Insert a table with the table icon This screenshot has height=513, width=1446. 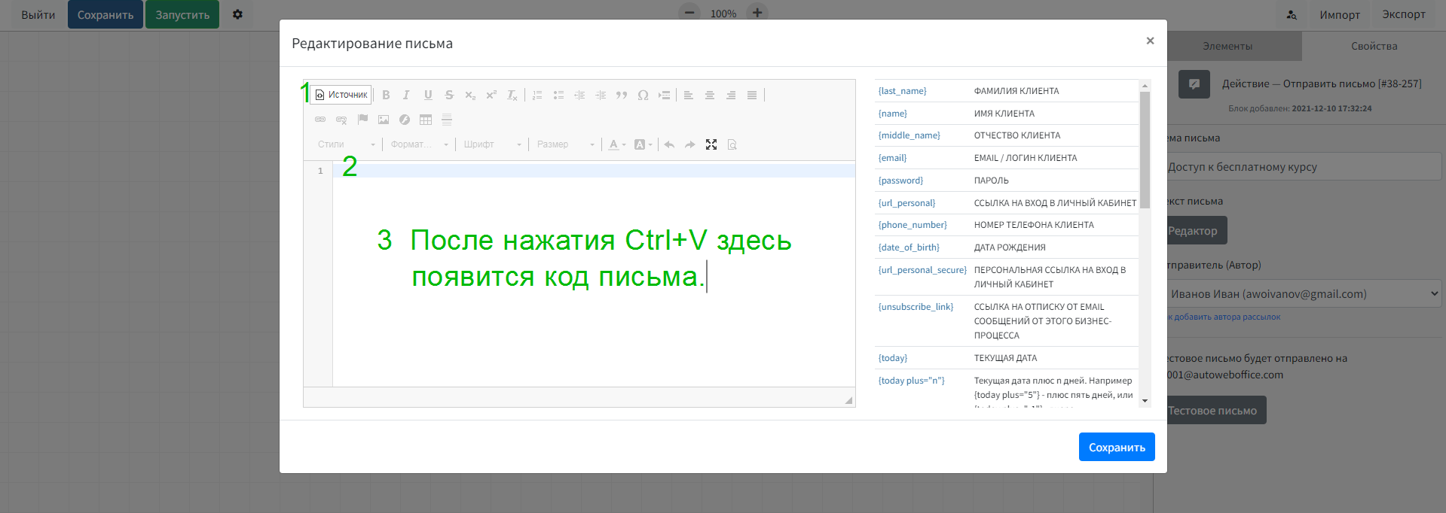(426, 120)
